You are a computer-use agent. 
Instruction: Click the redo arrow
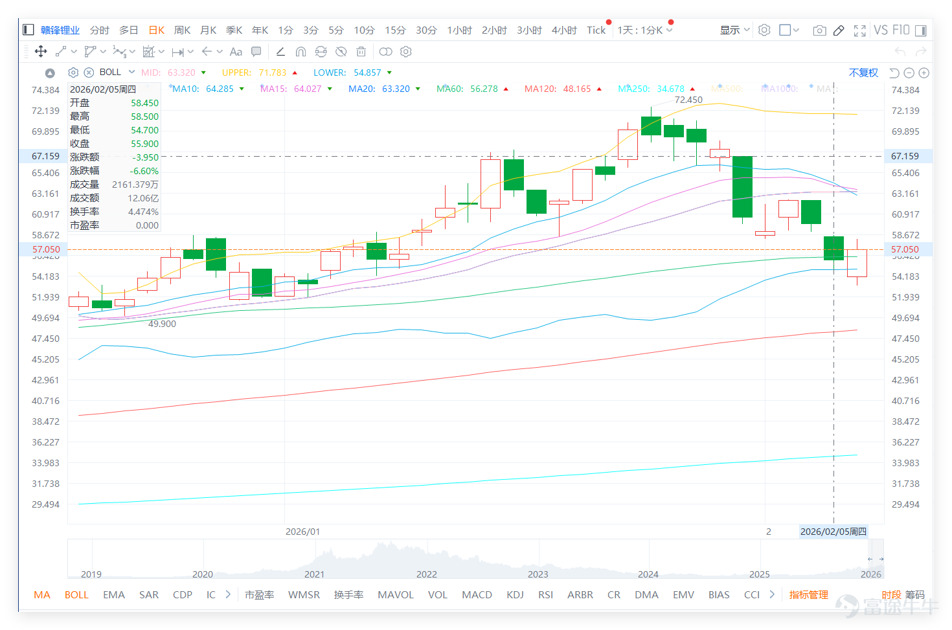pos(921,51)
